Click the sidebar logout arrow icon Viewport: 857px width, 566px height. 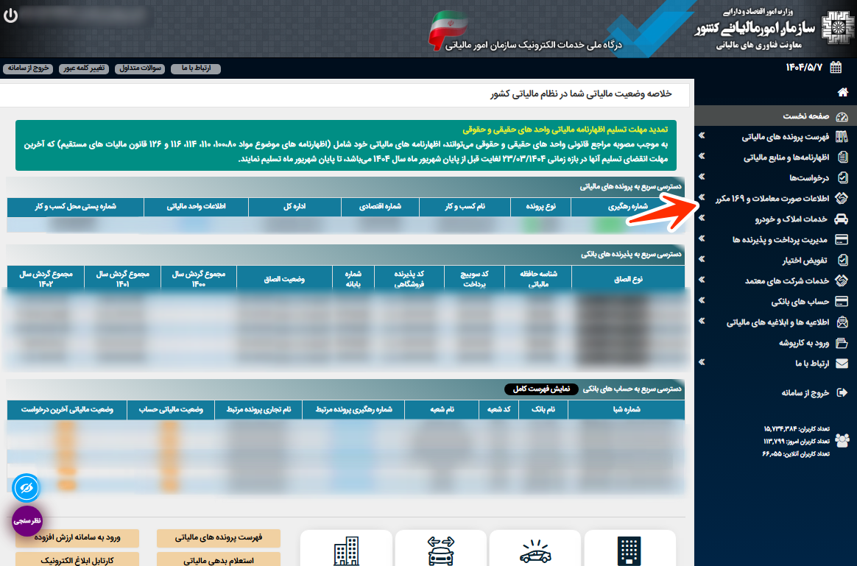pyautogui.click(x=842, y=392)
